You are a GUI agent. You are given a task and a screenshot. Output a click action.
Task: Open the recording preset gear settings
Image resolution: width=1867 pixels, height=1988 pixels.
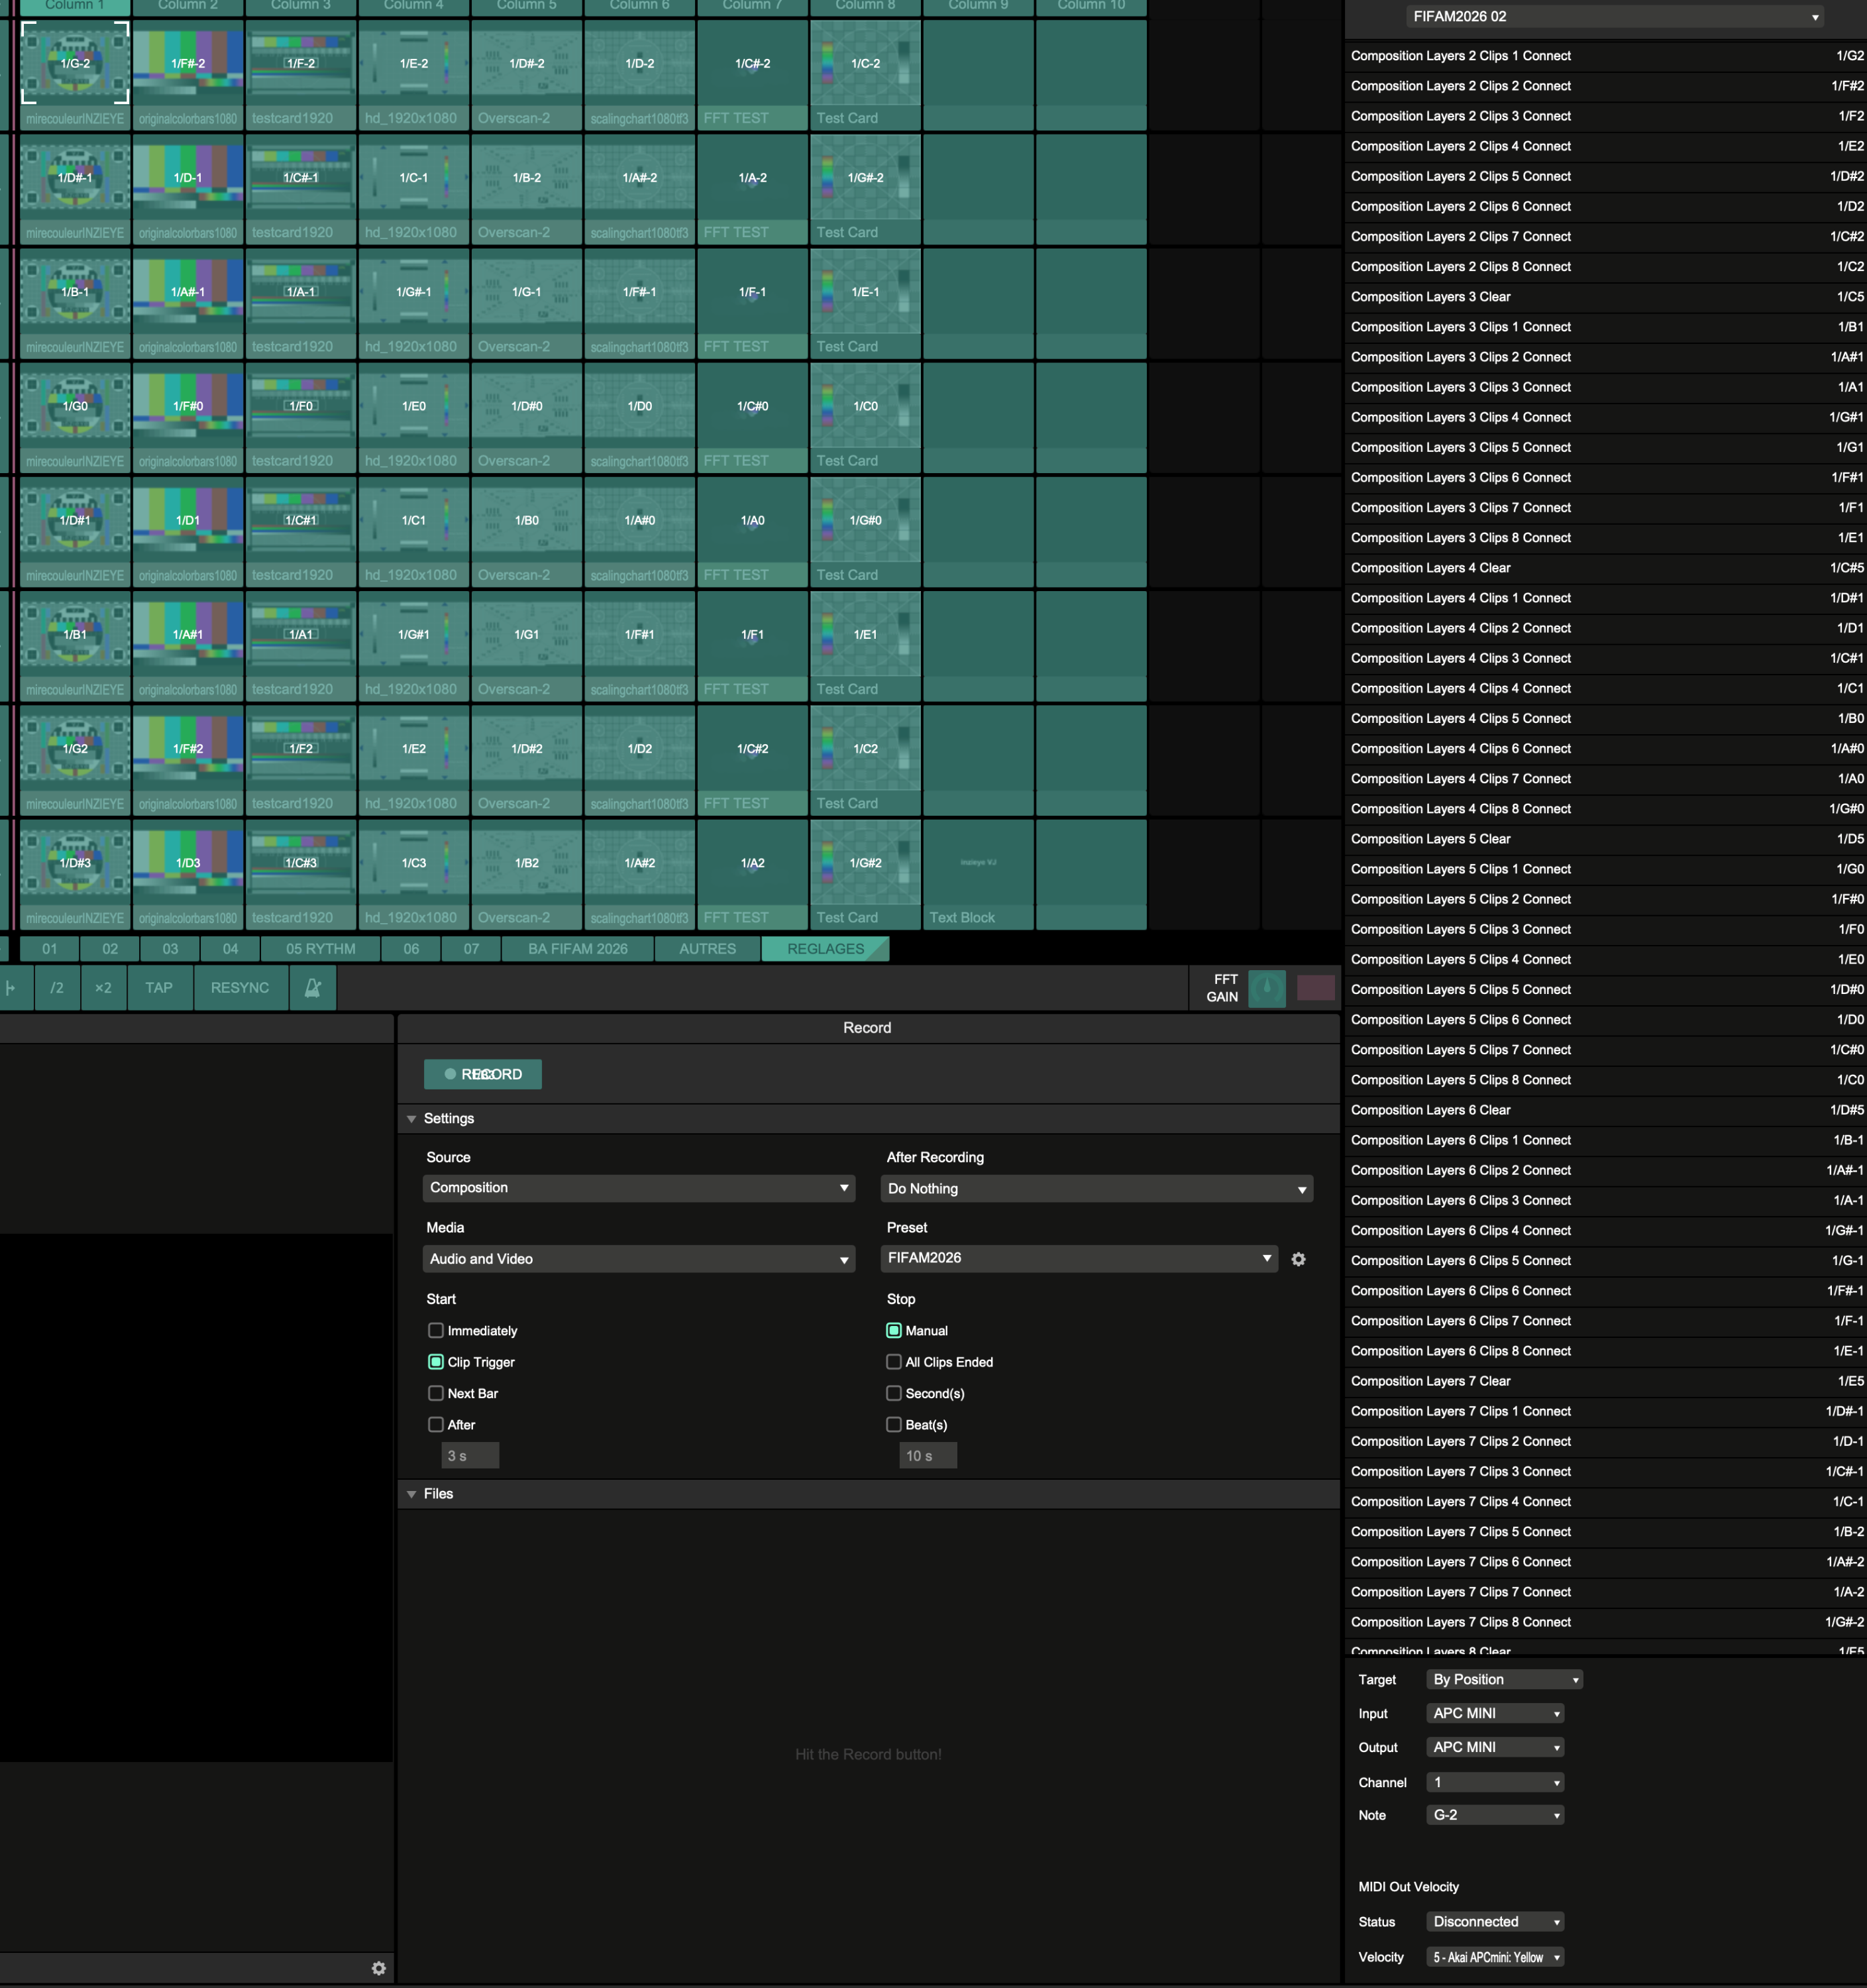(x=1298, y=1259)
